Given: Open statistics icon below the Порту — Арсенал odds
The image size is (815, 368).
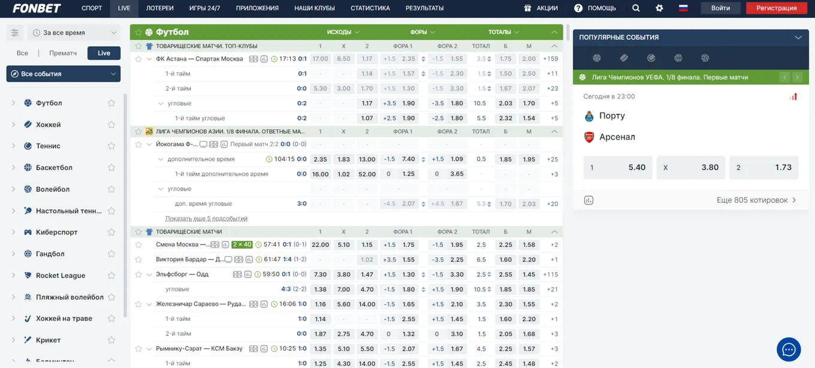Looking at the screenshot, I should (588, 200).
